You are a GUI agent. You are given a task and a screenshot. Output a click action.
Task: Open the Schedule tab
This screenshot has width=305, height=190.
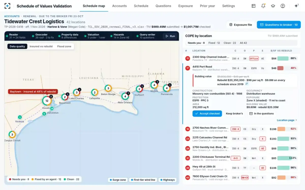[141, 6]
